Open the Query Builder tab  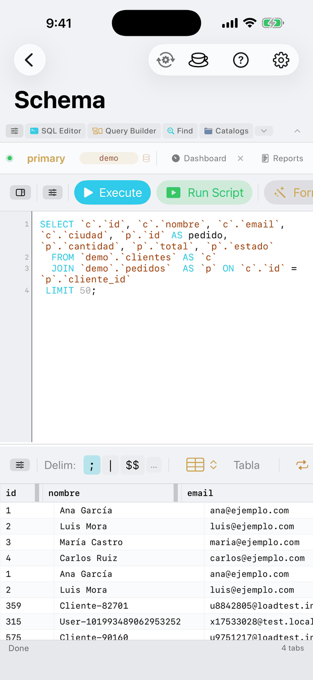tap(124, 131)
